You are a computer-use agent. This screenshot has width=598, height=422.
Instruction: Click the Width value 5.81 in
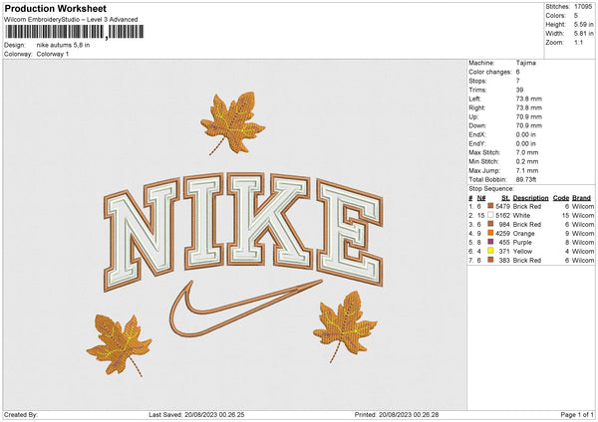coord(584,34)
